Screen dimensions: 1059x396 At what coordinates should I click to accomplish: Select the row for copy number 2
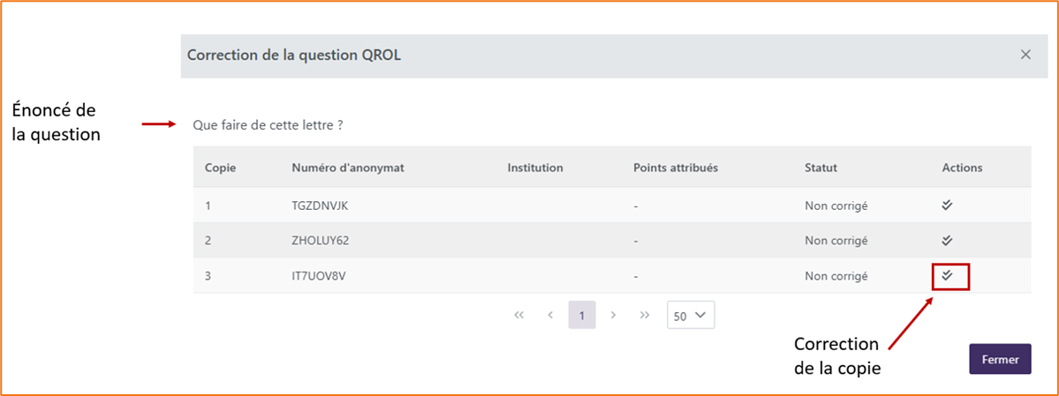(613, 240)
